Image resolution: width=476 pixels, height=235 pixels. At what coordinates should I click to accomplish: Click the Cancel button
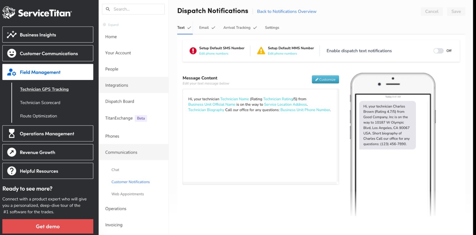(x=432, y=11)
